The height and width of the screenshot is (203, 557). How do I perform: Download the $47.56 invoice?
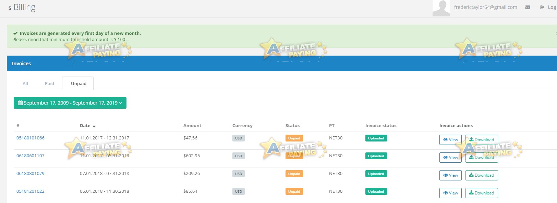pyautogui.click(x=482, y=140)
